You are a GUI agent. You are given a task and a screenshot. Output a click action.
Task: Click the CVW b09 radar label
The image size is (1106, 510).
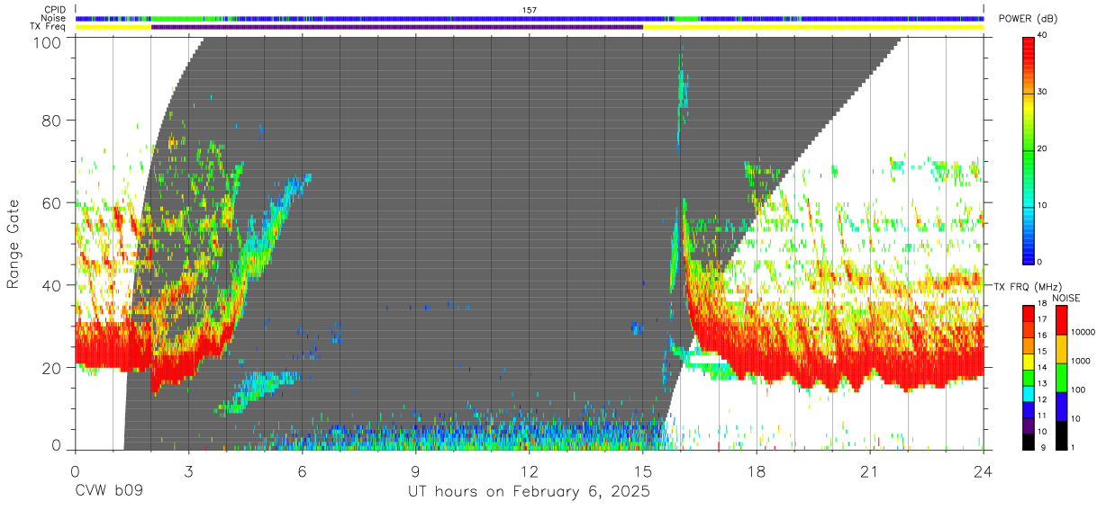109,492
